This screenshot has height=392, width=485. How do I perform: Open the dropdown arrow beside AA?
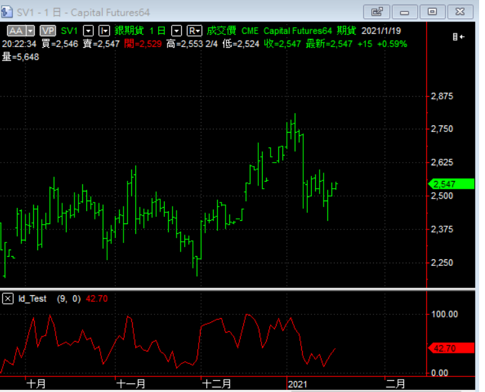tap(30, 31)
